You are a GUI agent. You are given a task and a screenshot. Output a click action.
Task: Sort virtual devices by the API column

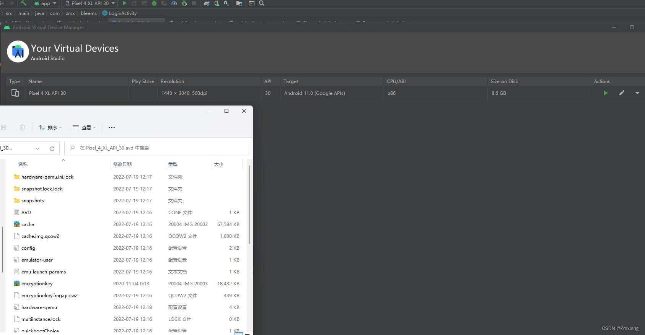click(270, 81)
